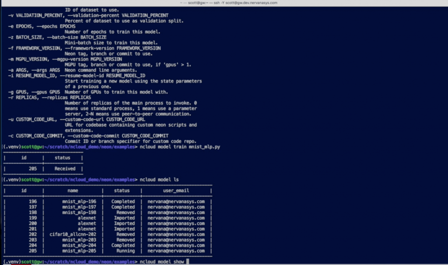Click the ssh terminal window title bar
Viewport: 448px width, 265px height.
[x=224, y=3]
